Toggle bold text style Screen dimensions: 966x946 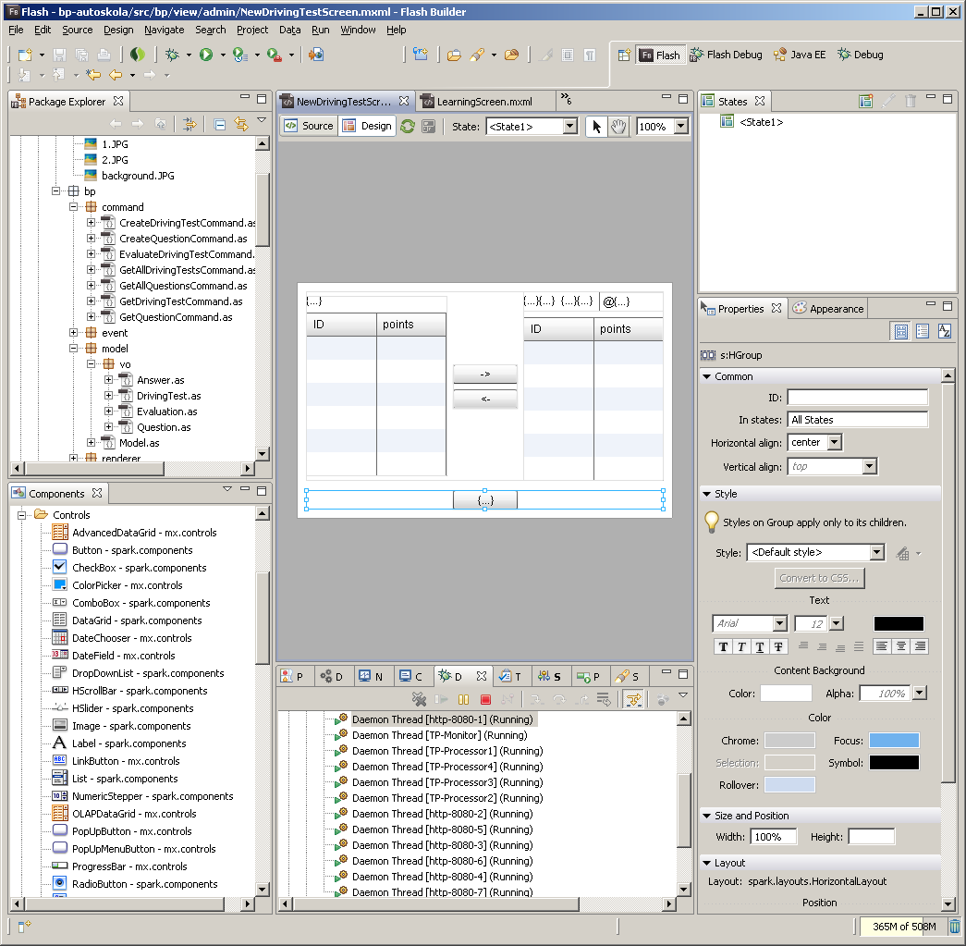click(x=723, y=646)
